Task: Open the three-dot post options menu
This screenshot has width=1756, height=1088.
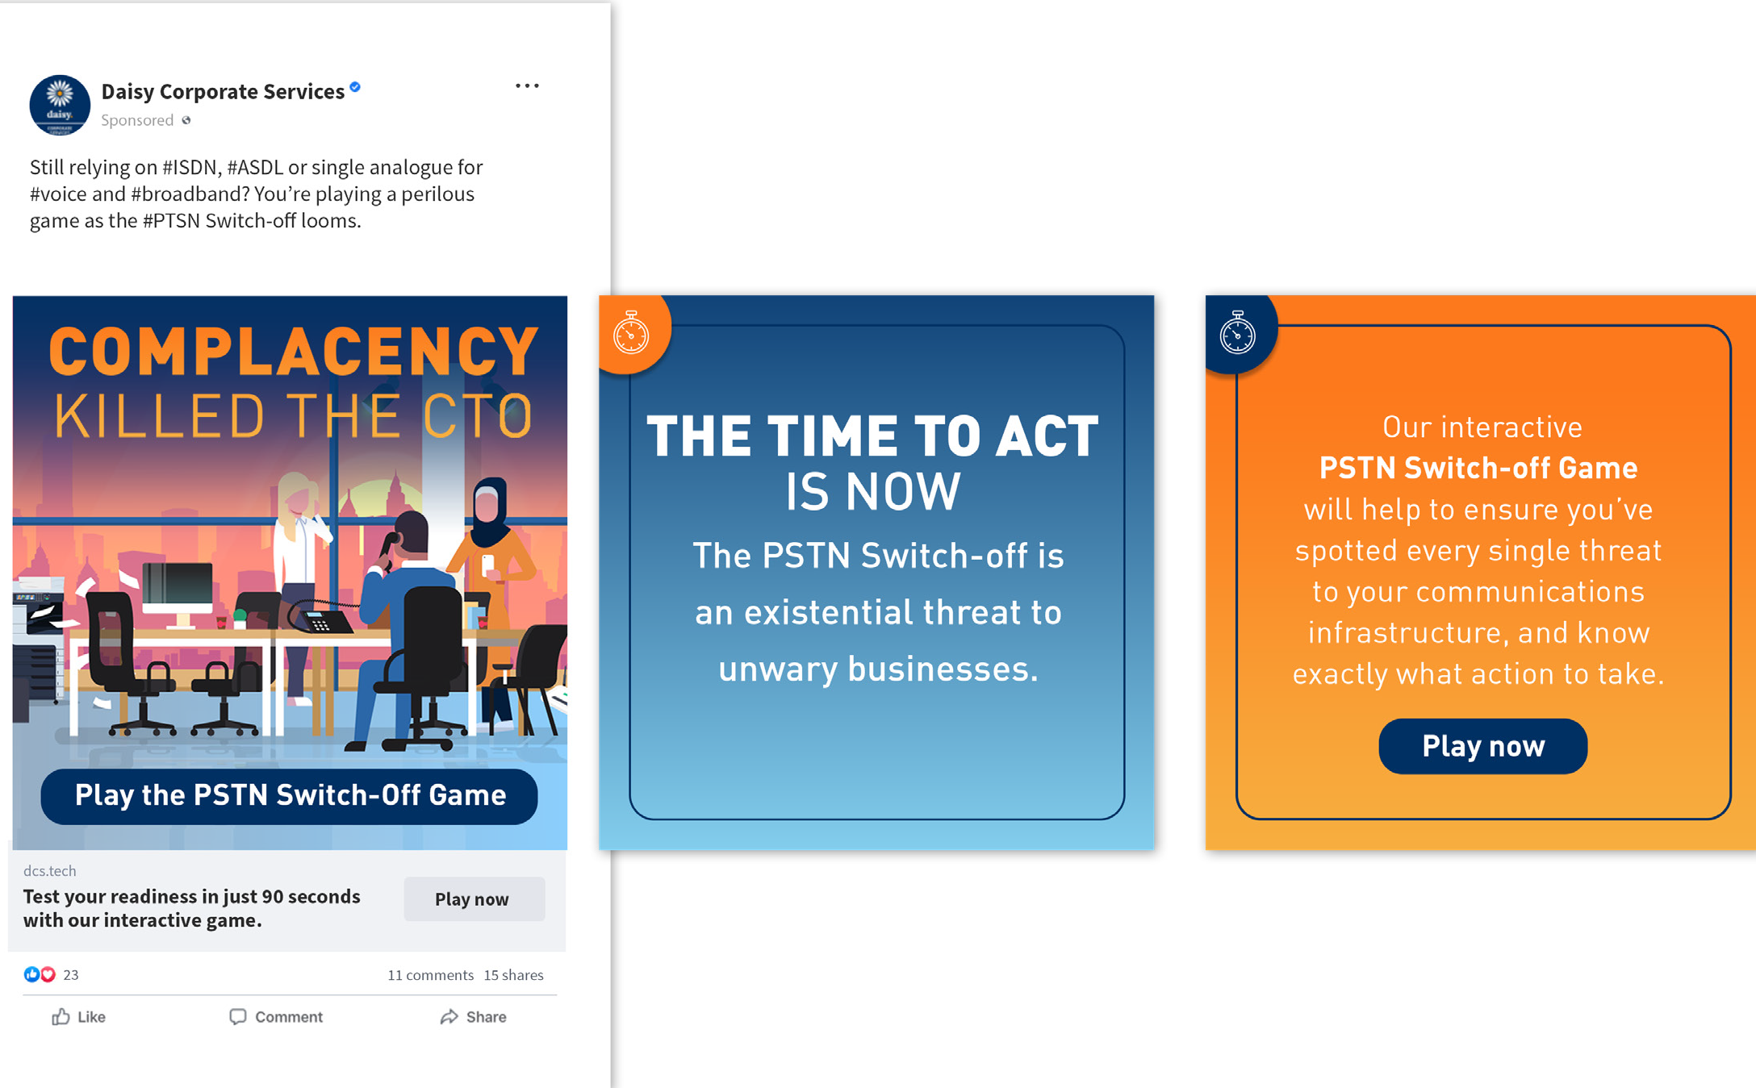Action: [527, 85]
